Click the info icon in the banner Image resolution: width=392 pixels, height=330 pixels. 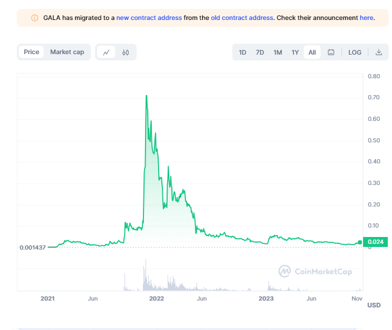35,18
